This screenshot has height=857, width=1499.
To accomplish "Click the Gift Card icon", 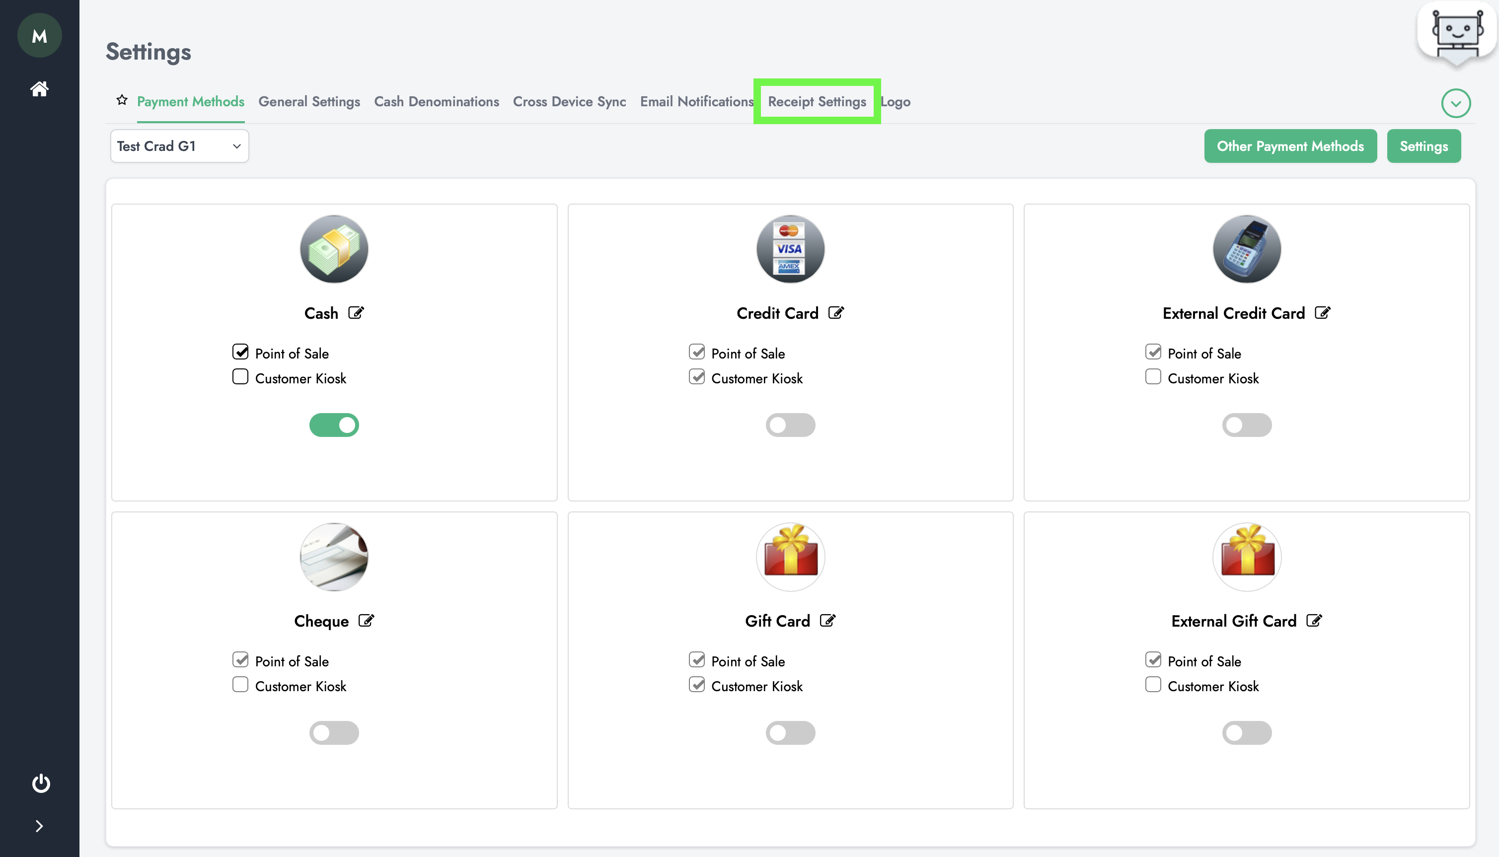I will (x=790, y=556).
